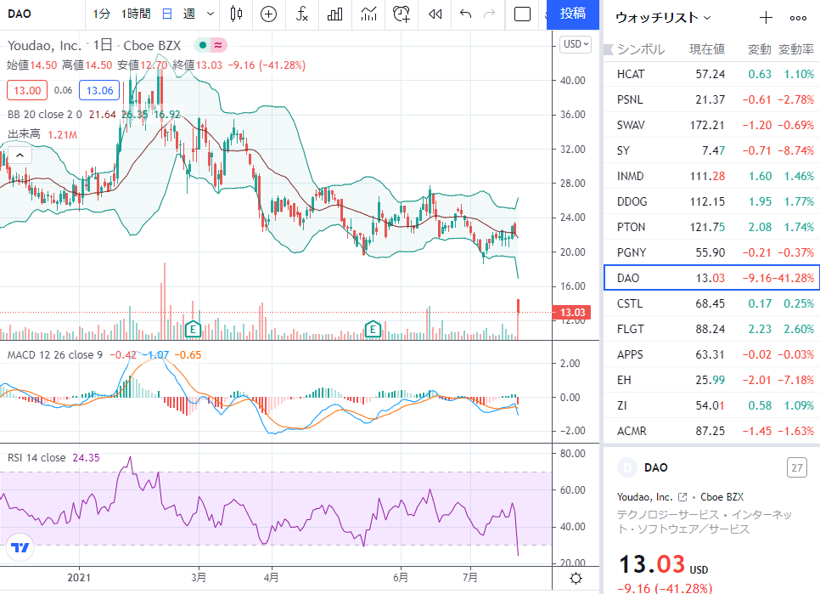Image resolution: width=820 pixels, height=594 pixels.
Task: Sort watchlist by 現在値 column
Action: point(707,50)
